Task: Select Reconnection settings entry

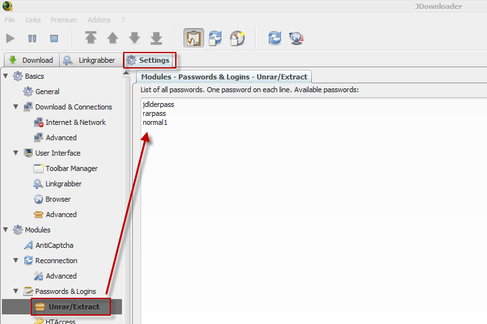Action: (56, 261)
